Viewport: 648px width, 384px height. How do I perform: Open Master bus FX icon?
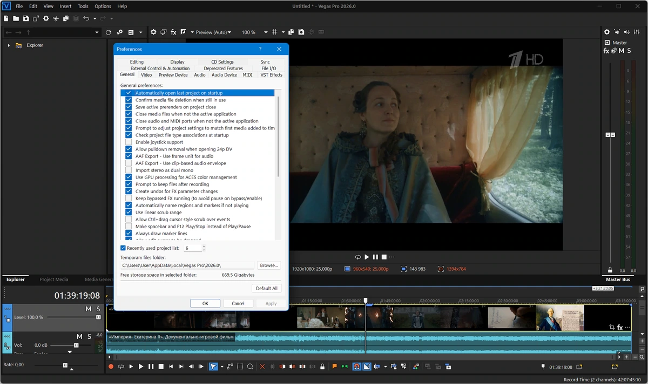[x=606, y=51]
